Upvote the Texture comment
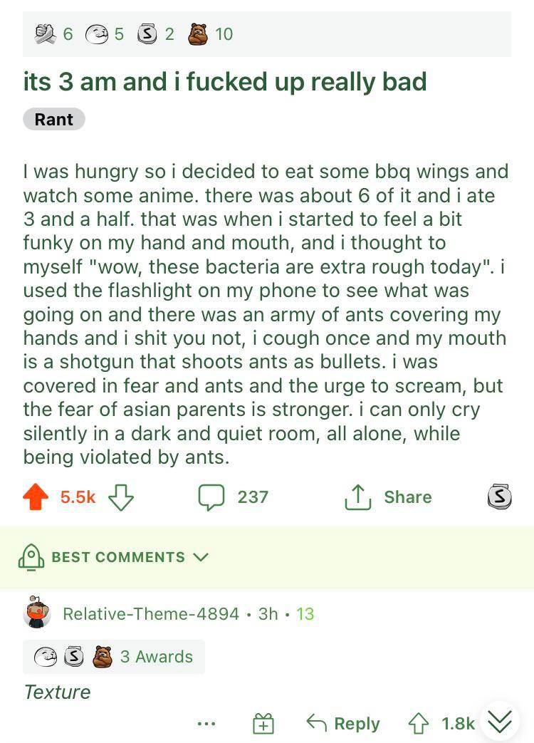The width and height of the screenshot is (534, 743). click(417, 724)
